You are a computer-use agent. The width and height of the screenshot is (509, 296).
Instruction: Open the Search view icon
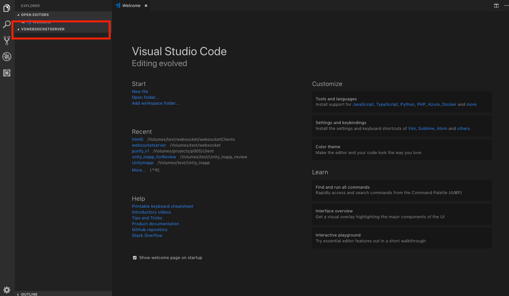[7, 24]
